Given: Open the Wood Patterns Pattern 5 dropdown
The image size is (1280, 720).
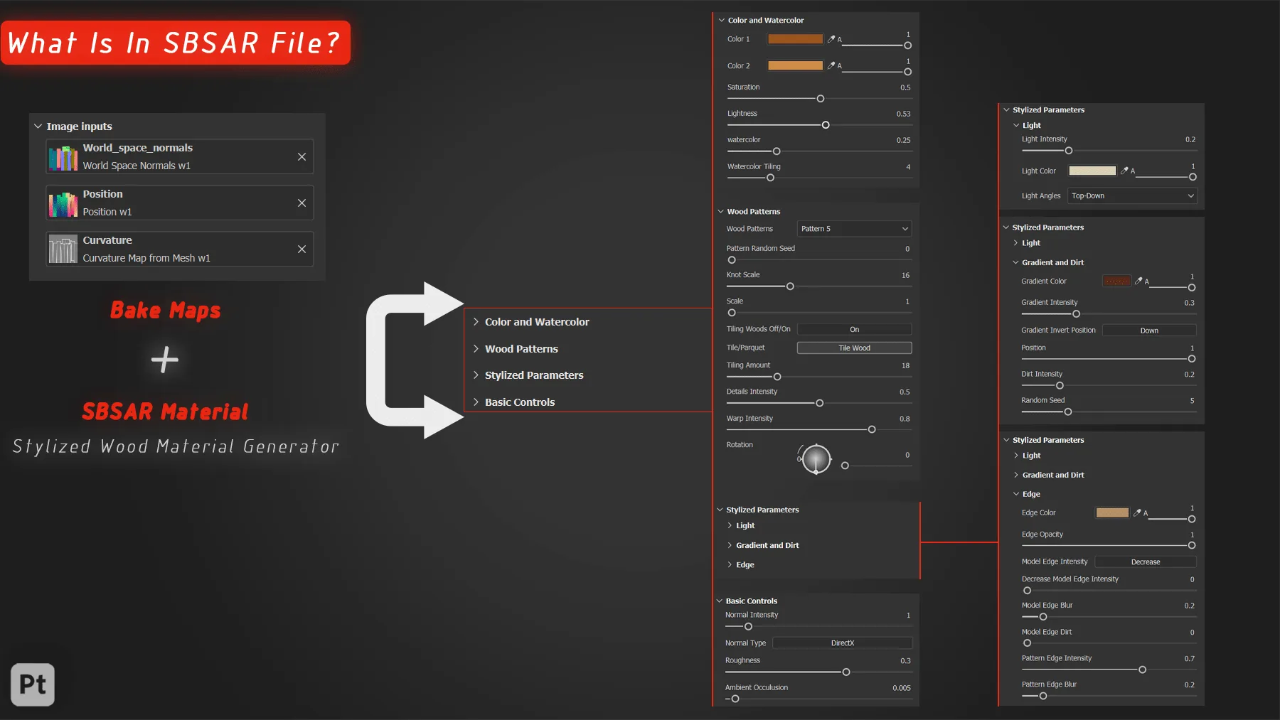Looking at the screenshot, I should pyautogui.click(x=855, y=228).
